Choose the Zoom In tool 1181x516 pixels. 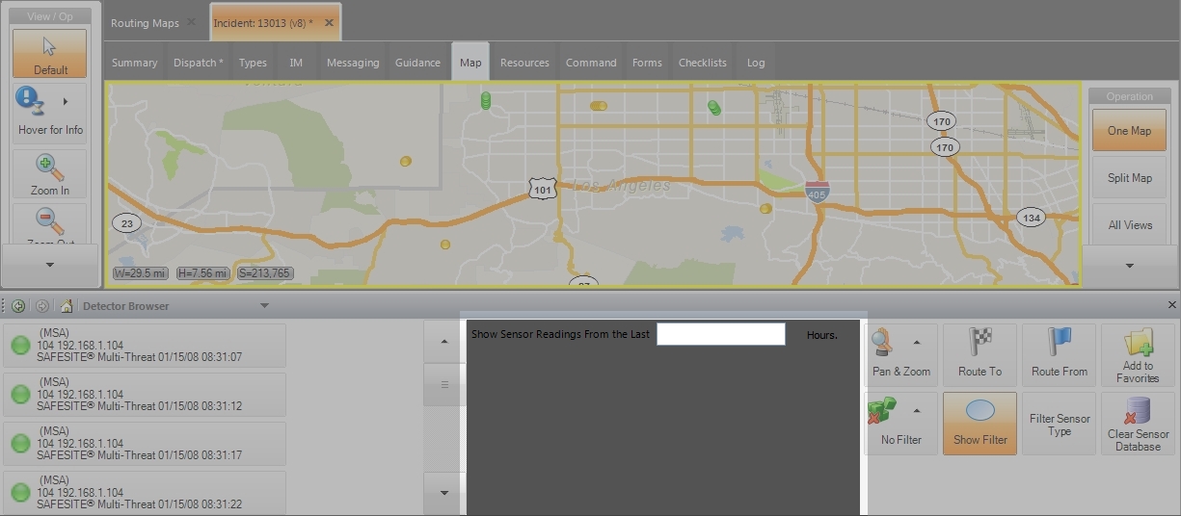point(50,174)
